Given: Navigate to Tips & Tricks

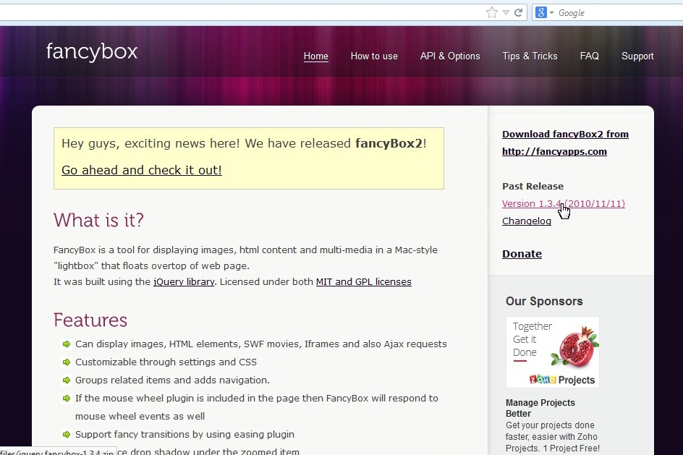Looking at the screenshot, I should 529,56.
